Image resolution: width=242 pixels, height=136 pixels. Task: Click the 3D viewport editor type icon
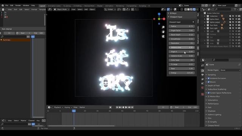pyautogui.click(x=50, y=9)
